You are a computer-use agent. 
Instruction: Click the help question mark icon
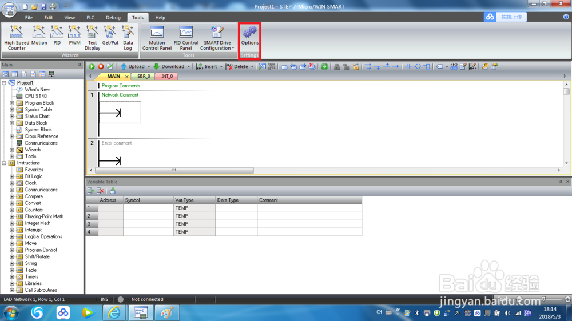tap(566, 17)
